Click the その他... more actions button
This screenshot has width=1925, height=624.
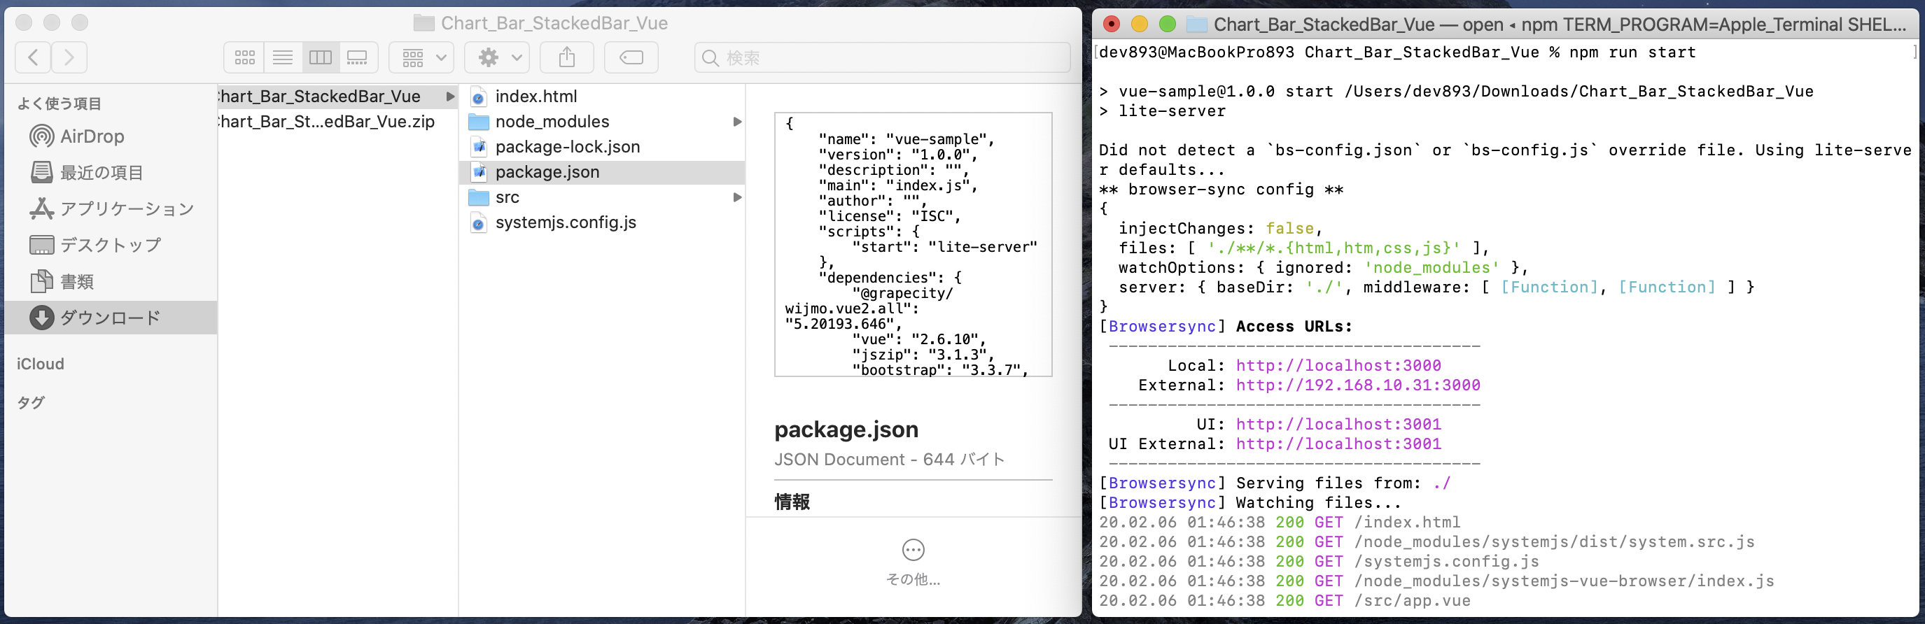[913, 561]
